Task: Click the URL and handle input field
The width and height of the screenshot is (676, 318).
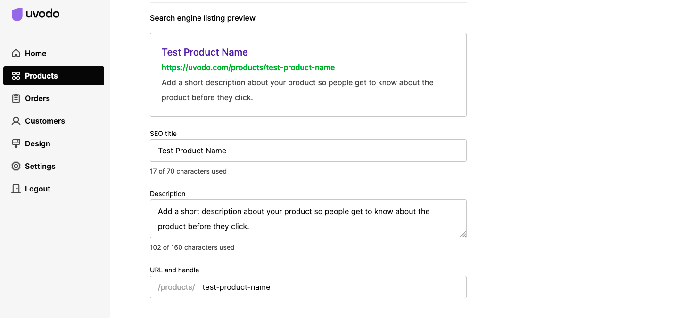Action: [330, 287]
